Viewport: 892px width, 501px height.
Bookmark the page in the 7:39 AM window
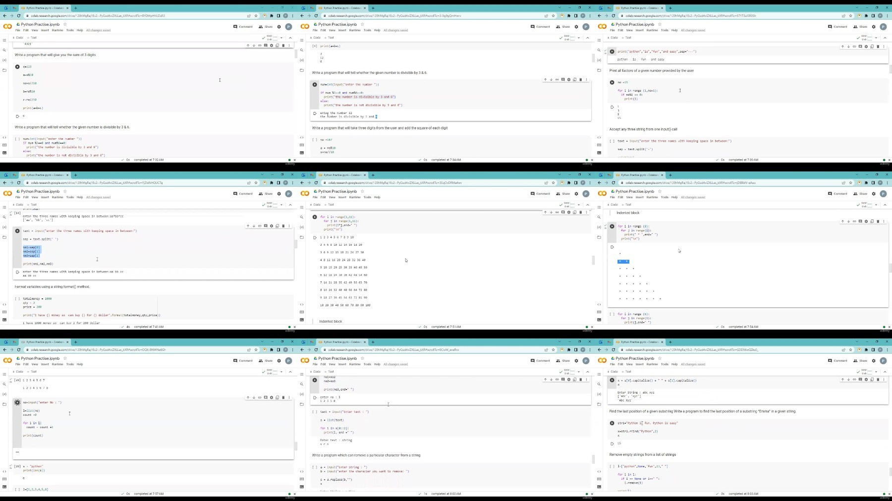pos(851,15)
